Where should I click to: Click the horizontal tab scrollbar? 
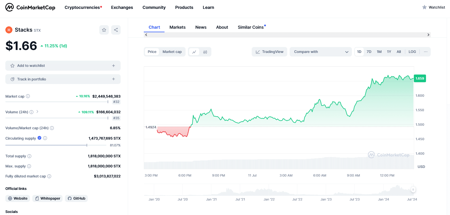click(287, 35)
